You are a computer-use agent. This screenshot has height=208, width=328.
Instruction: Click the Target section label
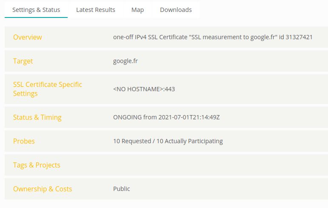coord(23,61)
